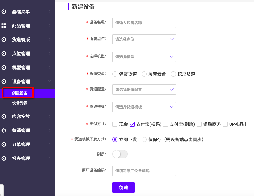Expand the 商品管理 chevron arrow

50,25
